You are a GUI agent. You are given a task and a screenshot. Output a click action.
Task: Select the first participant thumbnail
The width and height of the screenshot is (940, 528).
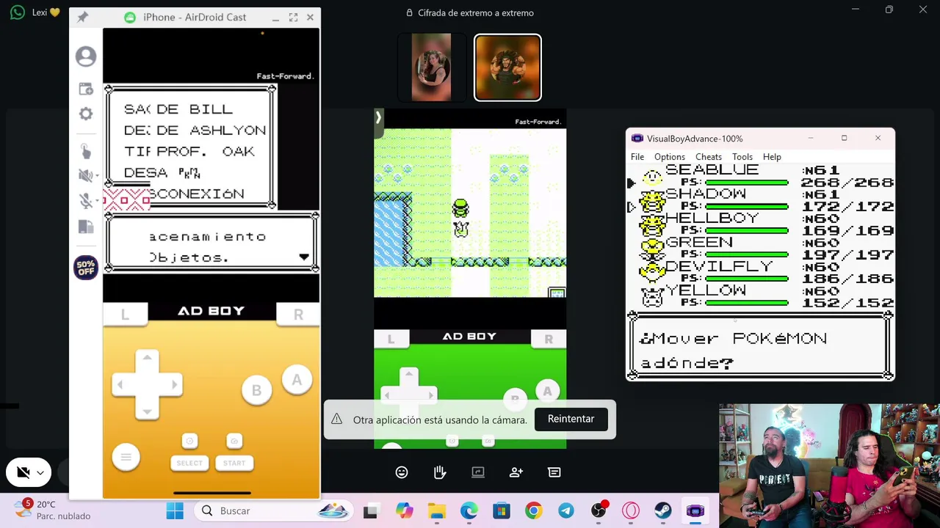point(432,67)
